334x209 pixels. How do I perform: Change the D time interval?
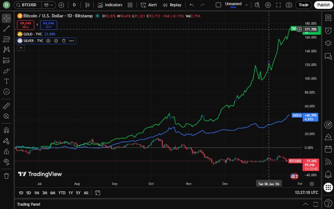pyautogui.click(x=74, y=5)
